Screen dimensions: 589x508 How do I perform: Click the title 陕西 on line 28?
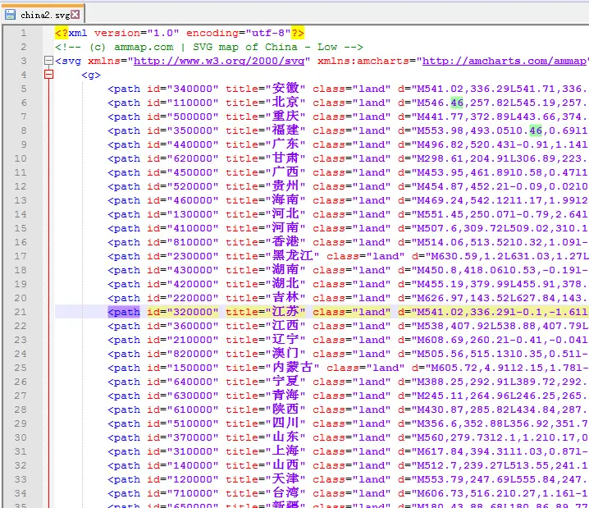pyautogui.click(x=285, y=410)
